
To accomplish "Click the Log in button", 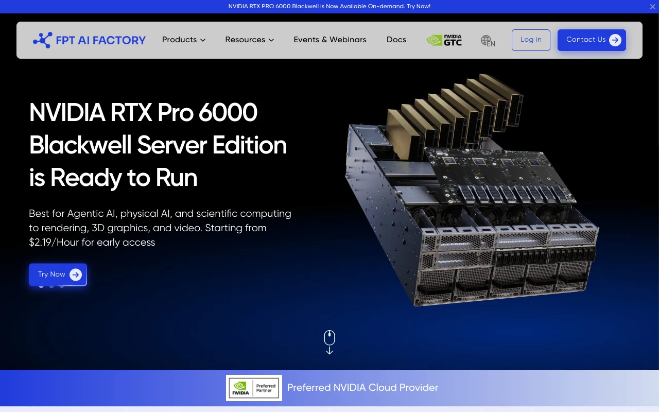I will coord(531,40).
